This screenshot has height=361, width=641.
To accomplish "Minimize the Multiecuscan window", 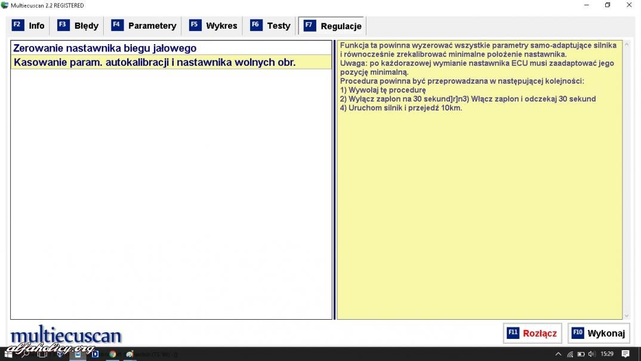I will pos(587,5).
